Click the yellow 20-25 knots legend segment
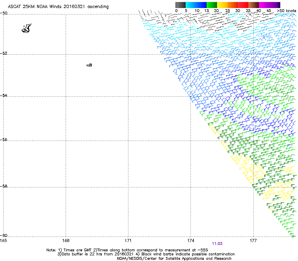298x261 pixels. click(x=222, y=5)
